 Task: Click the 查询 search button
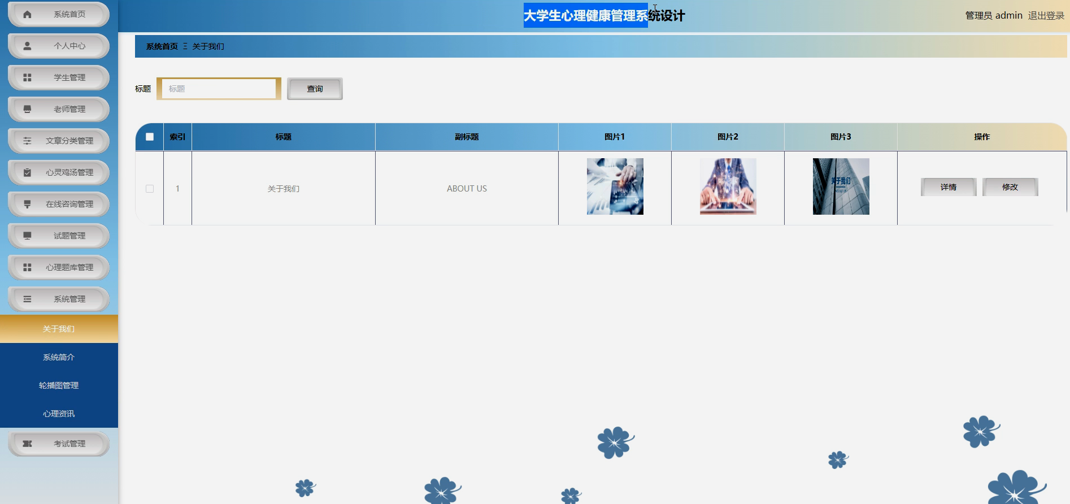[x=315, y=89]
